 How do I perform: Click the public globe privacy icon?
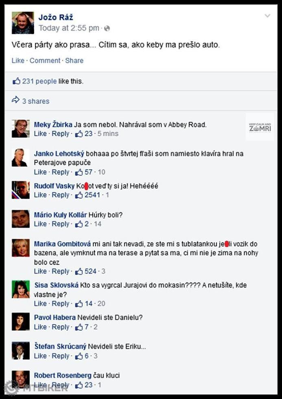(107, 28)
